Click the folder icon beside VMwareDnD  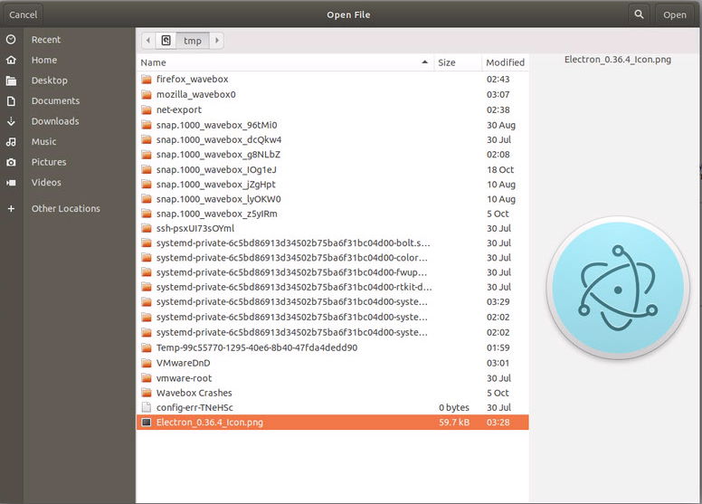147,363
